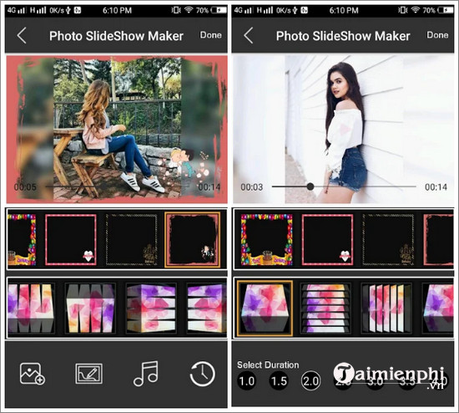Select the vertical blinds transition on the right screen

point(386,308)
